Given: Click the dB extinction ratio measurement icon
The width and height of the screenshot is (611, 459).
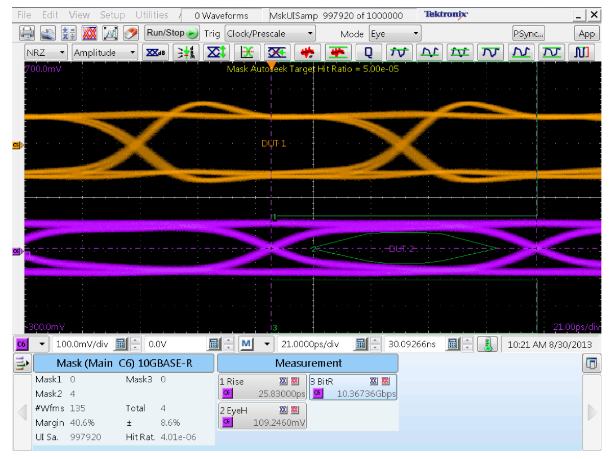Looking at the screenshot, I should coord(156,53).
